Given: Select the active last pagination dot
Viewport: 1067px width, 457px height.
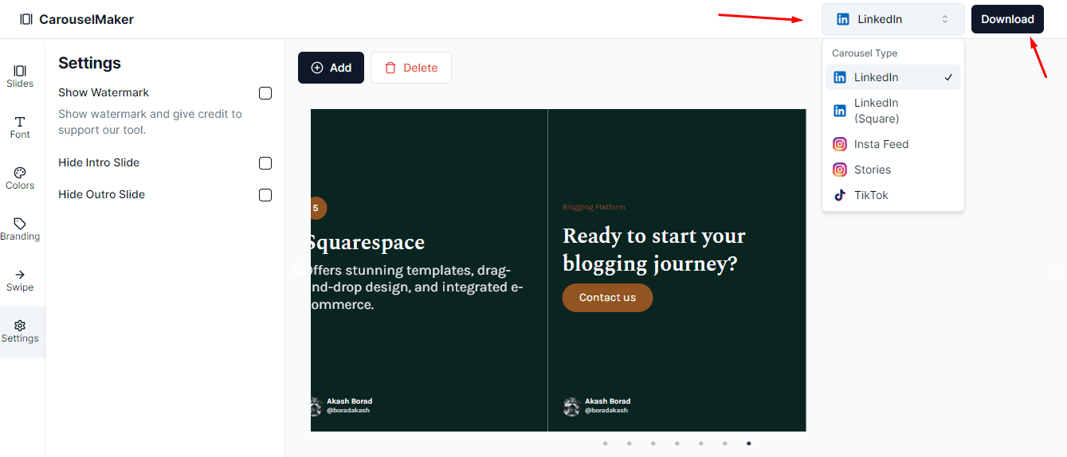Looking at the screenshot, I should tap(748, 443).
